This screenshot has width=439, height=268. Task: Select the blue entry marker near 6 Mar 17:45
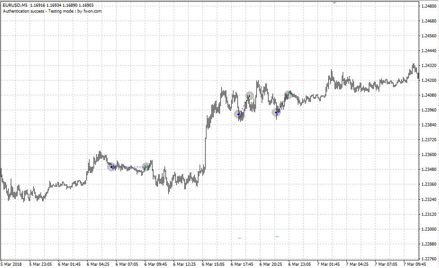click(238, 114)
